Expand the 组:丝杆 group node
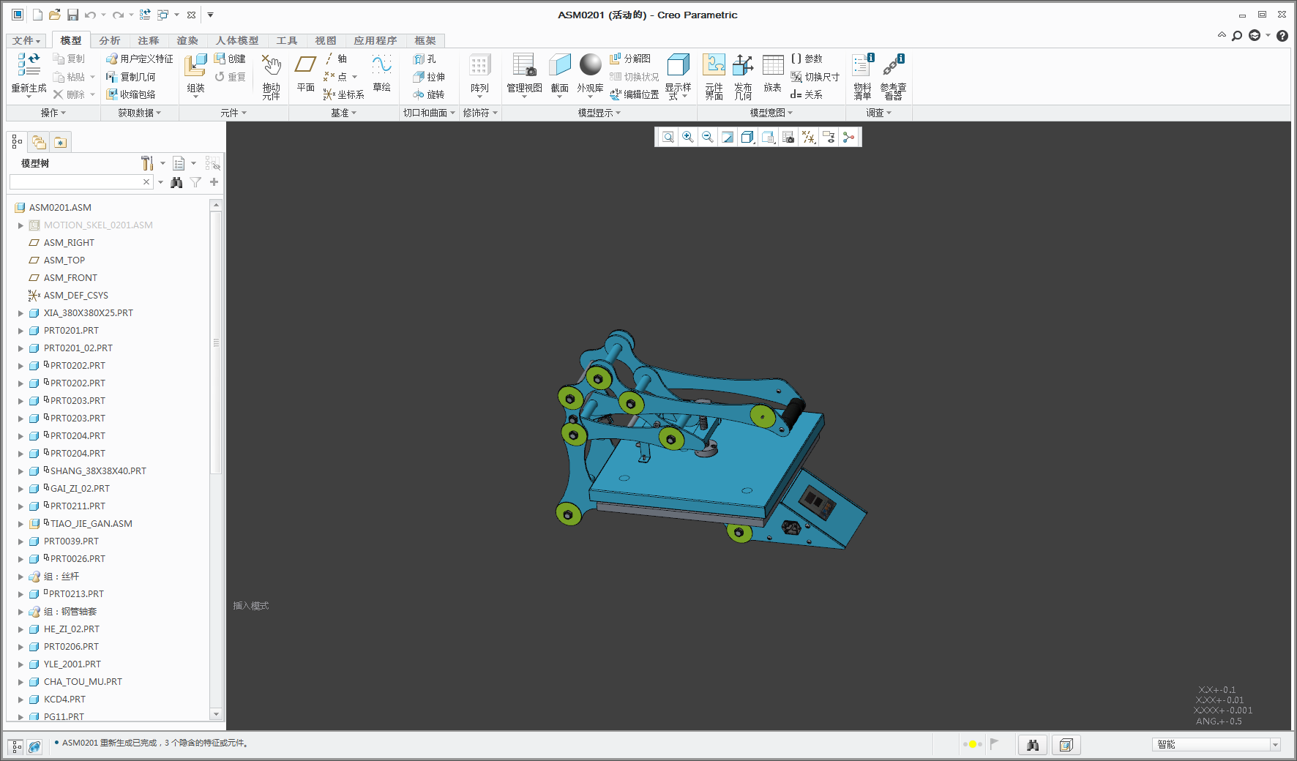Image resolution: width=1297 pixels, height=761 pixels. click(x=20, y=577)
